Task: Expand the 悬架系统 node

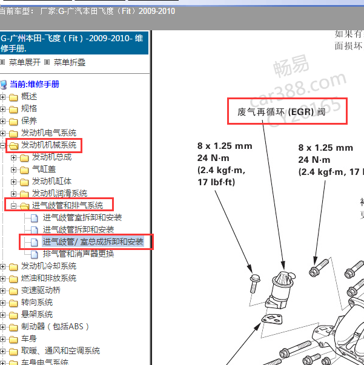Action: (2, 315)
